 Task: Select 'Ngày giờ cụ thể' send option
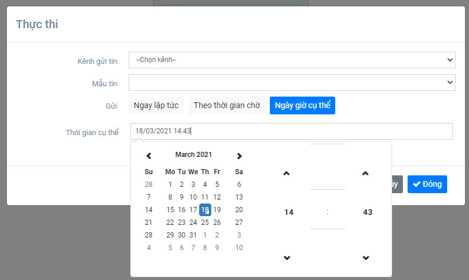303,105
